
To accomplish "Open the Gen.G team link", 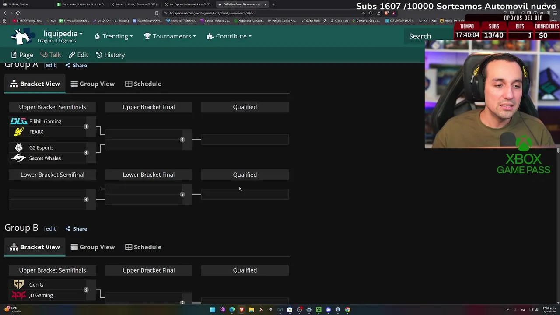I will tap(36, 285).
